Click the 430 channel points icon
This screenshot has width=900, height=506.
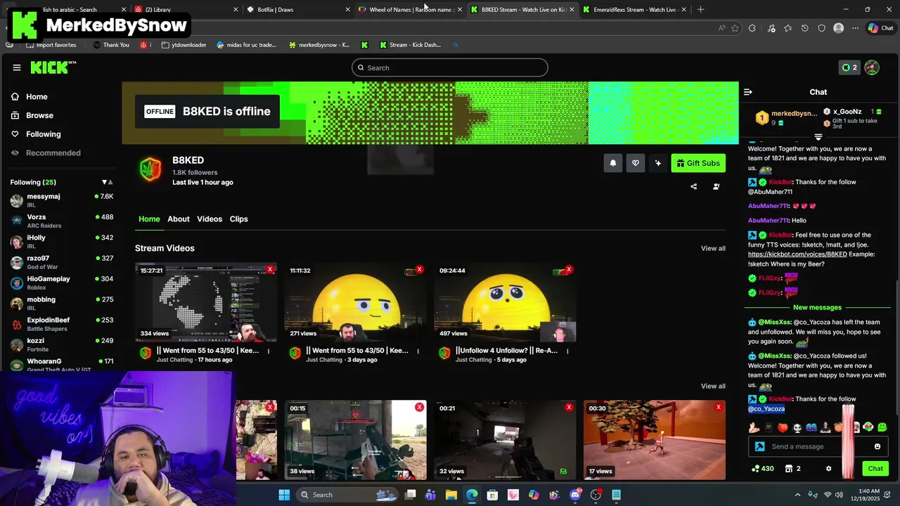(x=762, y=469)
